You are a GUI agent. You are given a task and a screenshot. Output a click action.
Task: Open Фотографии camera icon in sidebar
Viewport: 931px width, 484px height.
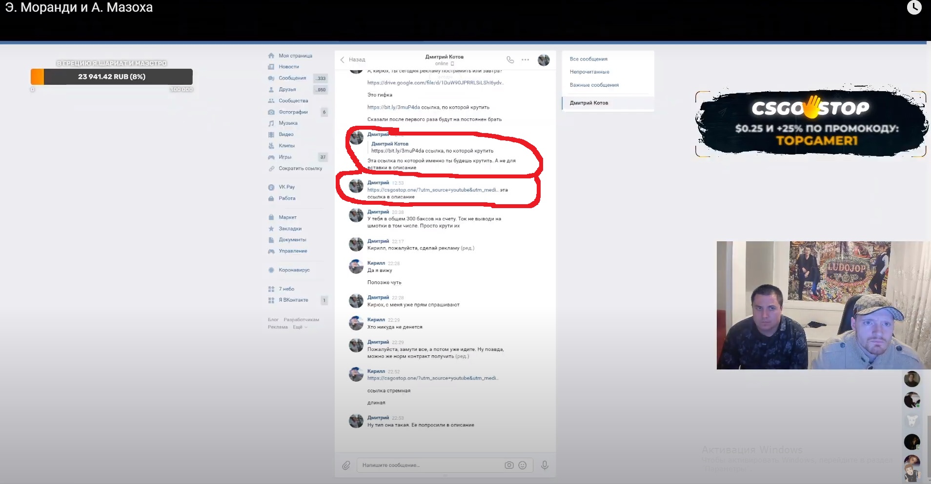click(x=271, y=112)
